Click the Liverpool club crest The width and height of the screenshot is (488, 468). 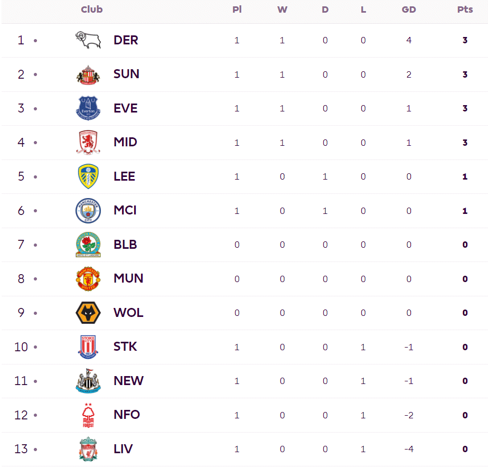[x=88, y=449]
